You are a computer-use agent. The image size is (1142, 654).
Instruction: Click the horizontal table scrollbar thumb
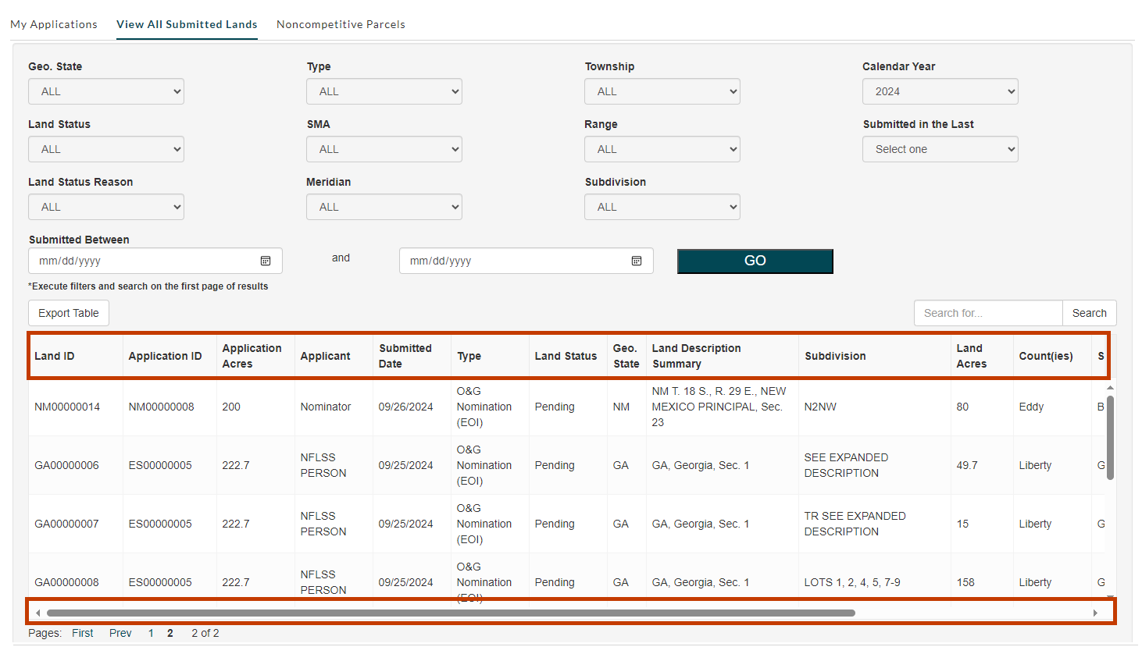tap(451, 613)
